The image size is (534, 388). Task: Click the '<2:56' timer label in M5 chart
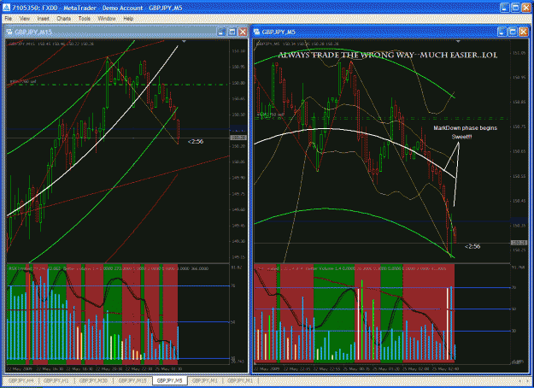pos(472,246)
